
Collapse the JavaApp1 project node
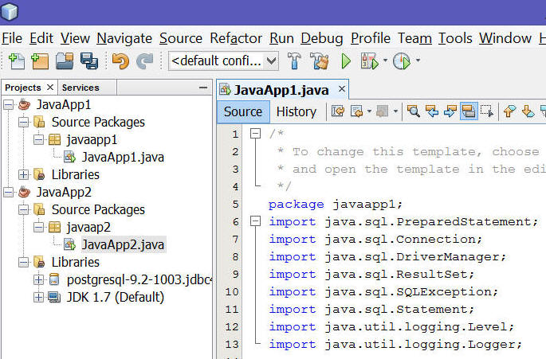point(8,105)
